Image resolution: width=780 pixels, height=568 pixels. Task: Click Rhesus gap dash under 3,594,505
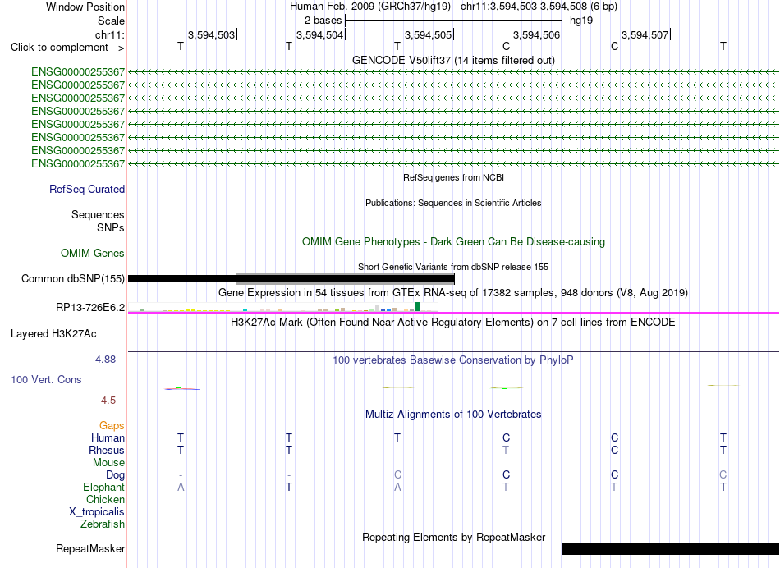pos(397,451)
